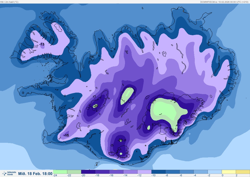Click the -24 legend value
This screenshot has width=250, height=177.
[x=55, y=176]
